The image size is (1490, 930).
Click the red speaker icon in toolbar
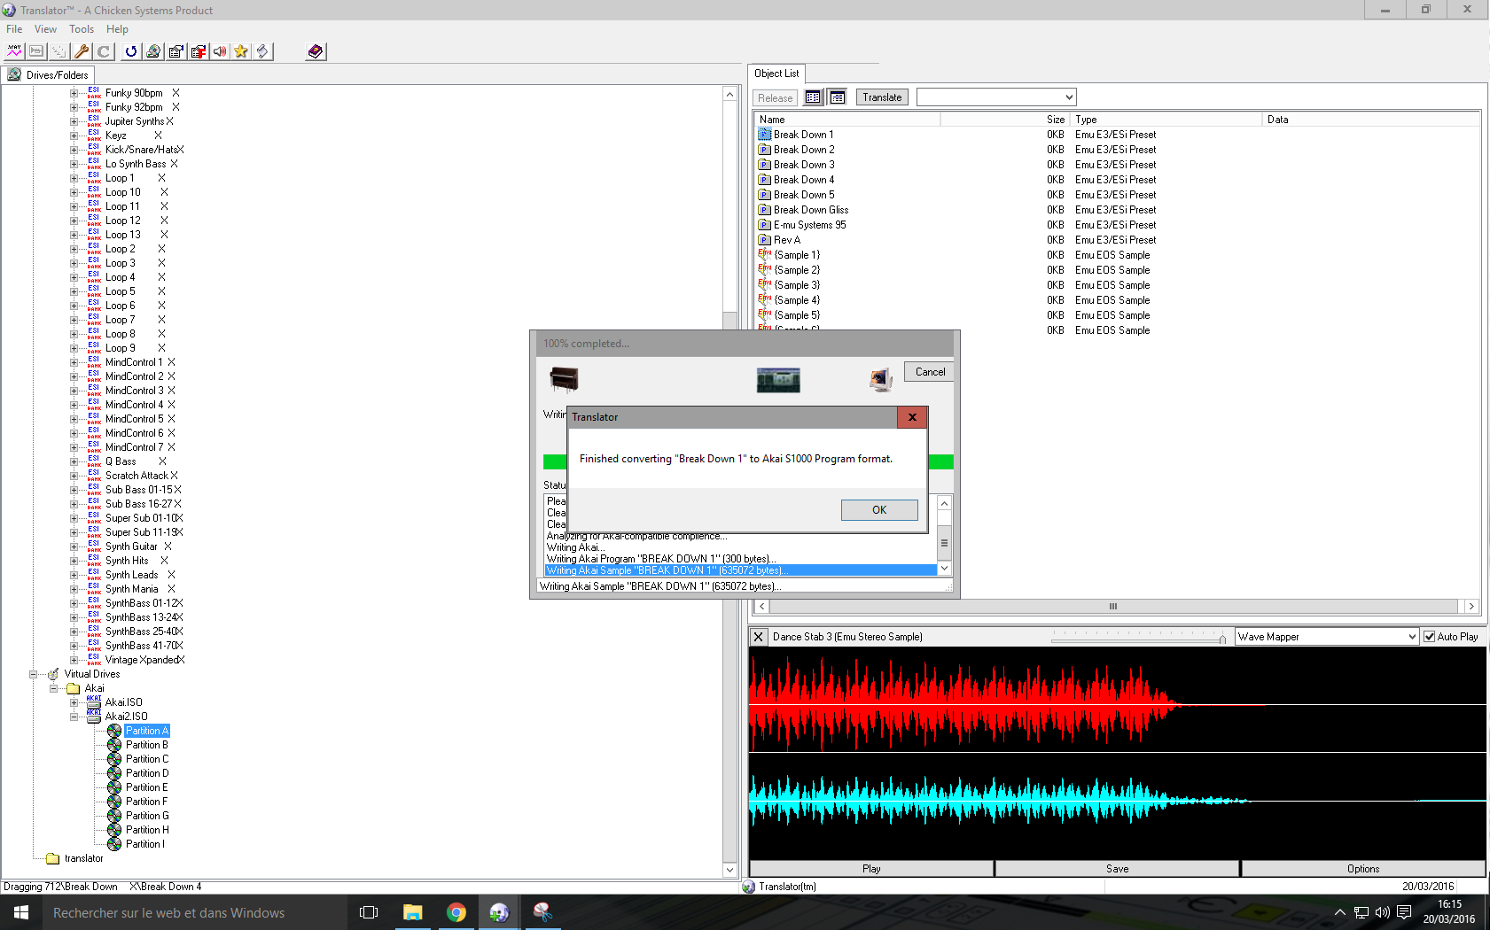[x=220, y=51]
